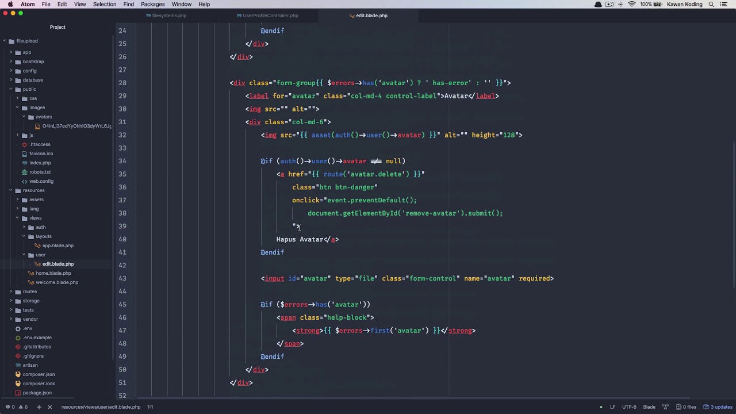The width and height of the screenshot is (736, 414).
Task: Click the screen recording camera menu bar icon
Action: (x=609, y=4)
